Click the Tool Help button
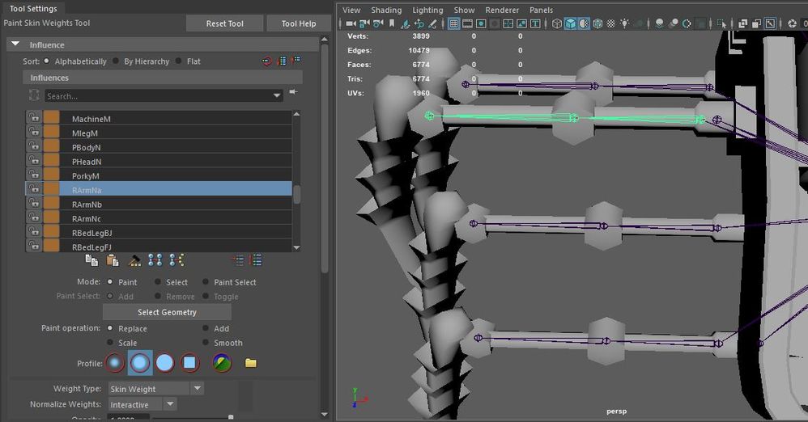 pyautogui.click(x=299, y=23)
